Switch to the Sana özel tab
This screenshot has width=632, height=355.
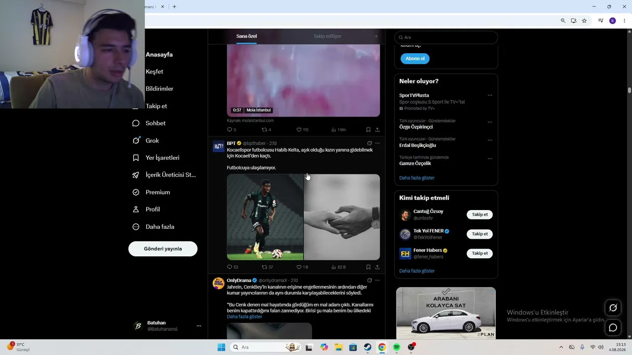(246, 36)
